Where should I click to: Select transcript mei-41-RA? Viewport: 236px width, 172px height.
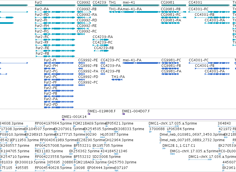tap(142, 12)
